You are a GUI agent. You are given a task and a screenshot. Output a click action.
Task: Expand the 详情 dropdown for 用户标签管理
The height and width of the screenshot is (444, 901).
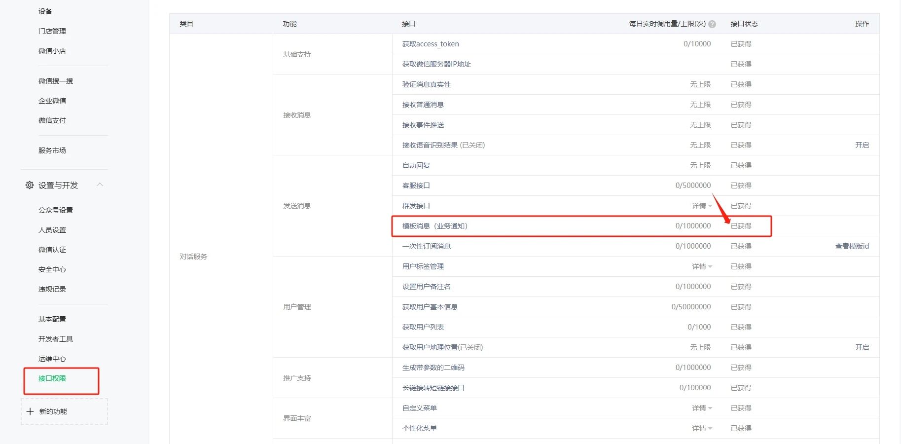point(701,266)
